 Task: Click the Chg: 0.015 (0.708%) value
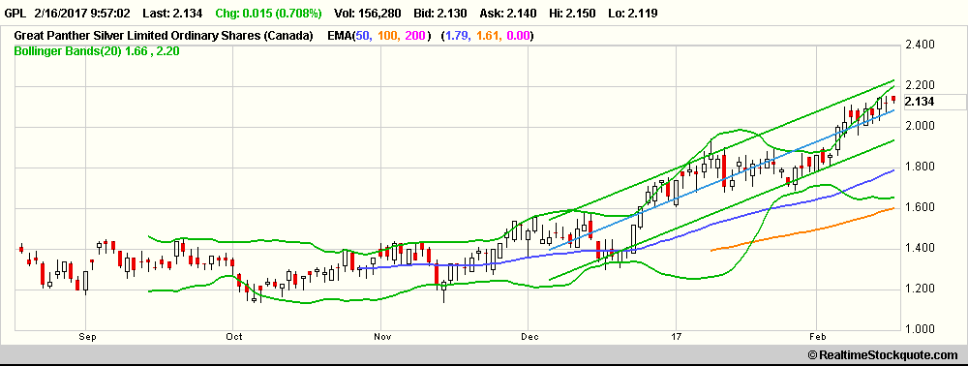268,13
